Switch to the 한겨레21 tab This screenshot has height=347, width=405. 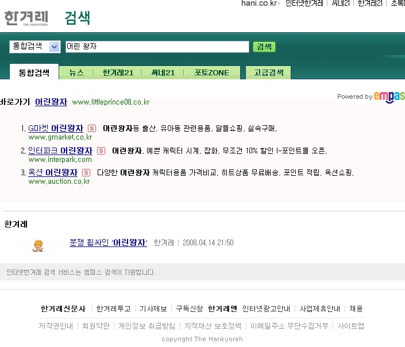click(x=118, y=72)
